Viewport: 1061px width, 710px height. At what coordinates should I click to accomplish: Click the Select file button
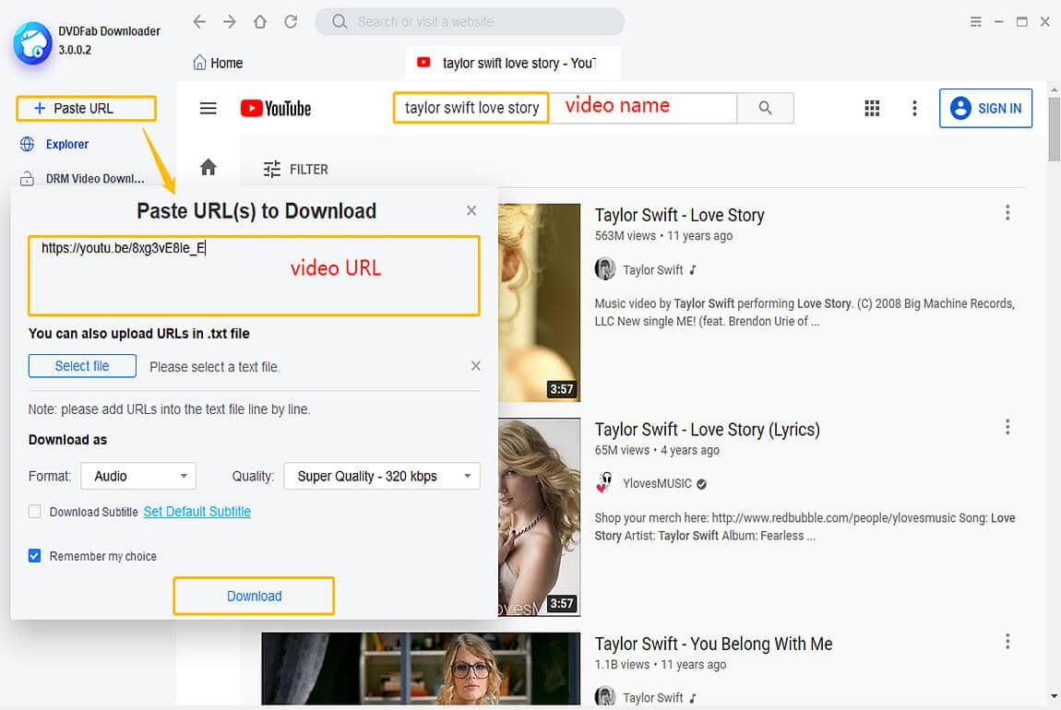pos(82,366)
